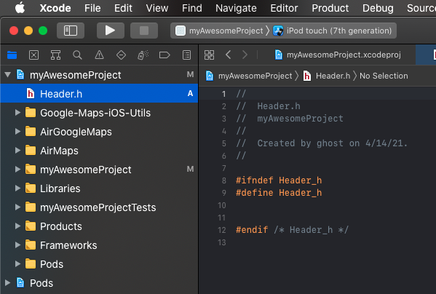Open the Source Control navigator

coord(34,55)
